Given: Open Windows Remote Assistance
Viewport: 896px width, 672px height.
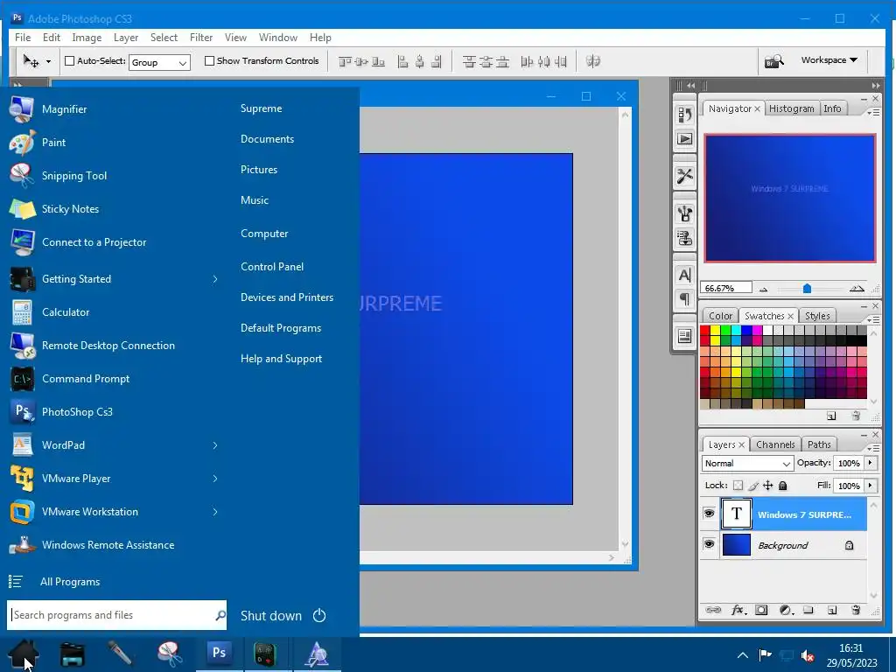Looking at the screenshot, I should tap(113, 544).
